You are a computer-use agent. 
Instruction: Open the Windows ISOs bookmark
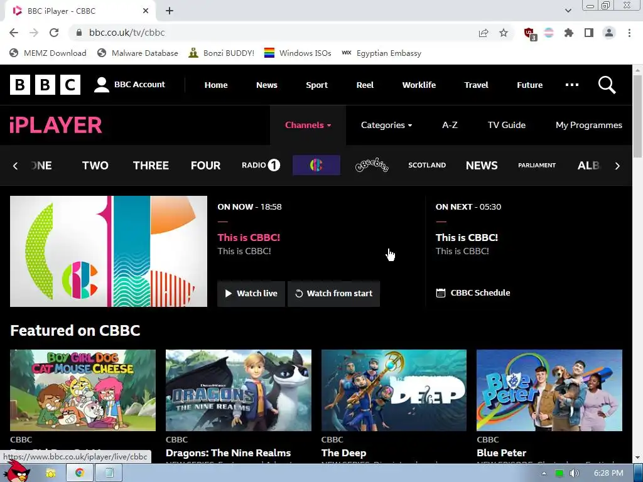click(298, 53)
